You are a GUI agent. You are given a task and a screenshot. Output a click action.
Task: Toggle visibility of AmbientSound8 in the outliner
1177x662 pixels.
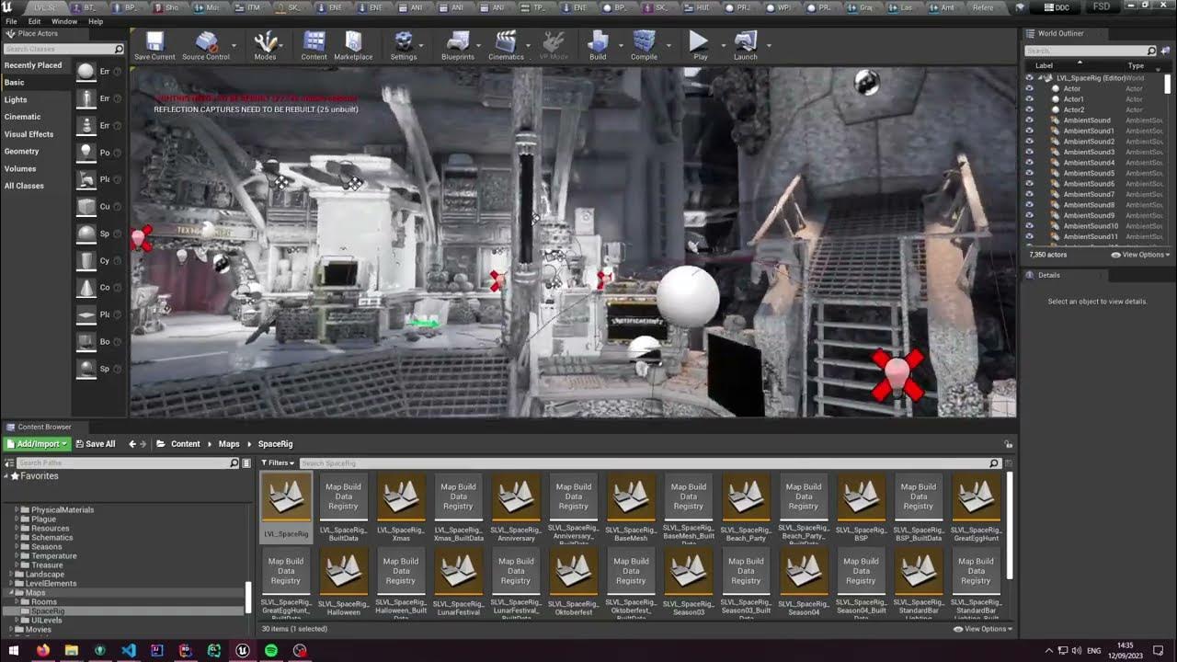[x=1029, y=205]
